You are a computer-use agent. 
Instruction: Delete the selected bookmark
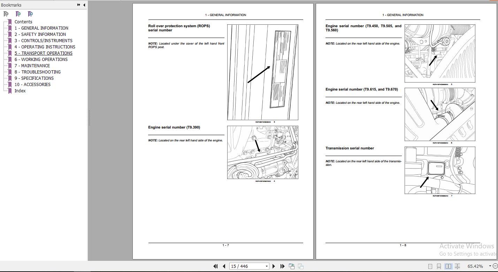tap(6, 14)
